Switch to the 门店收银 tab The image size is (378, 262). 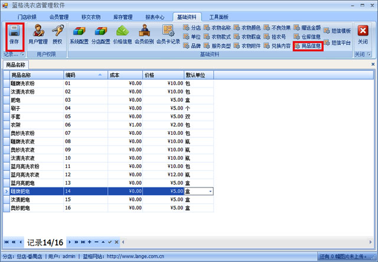tap(27, 17)
